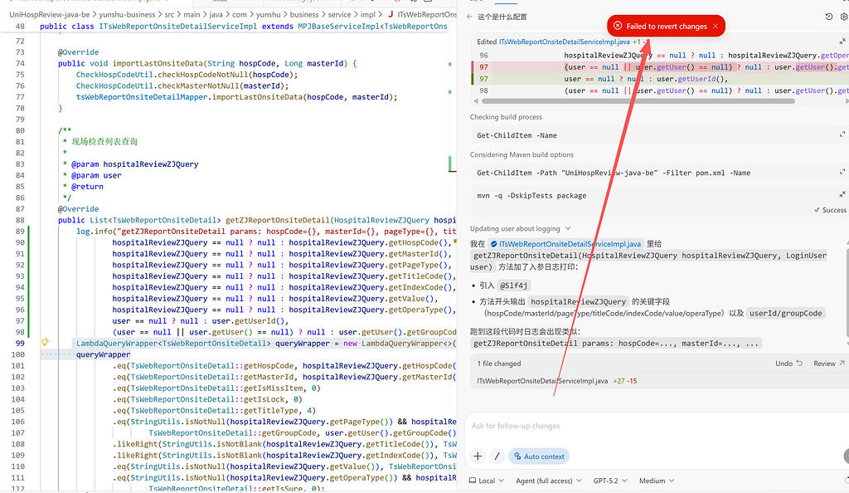Click the @Override annotation on line 87
Viewport: 849px width, 493px height.
pos(79,208)
